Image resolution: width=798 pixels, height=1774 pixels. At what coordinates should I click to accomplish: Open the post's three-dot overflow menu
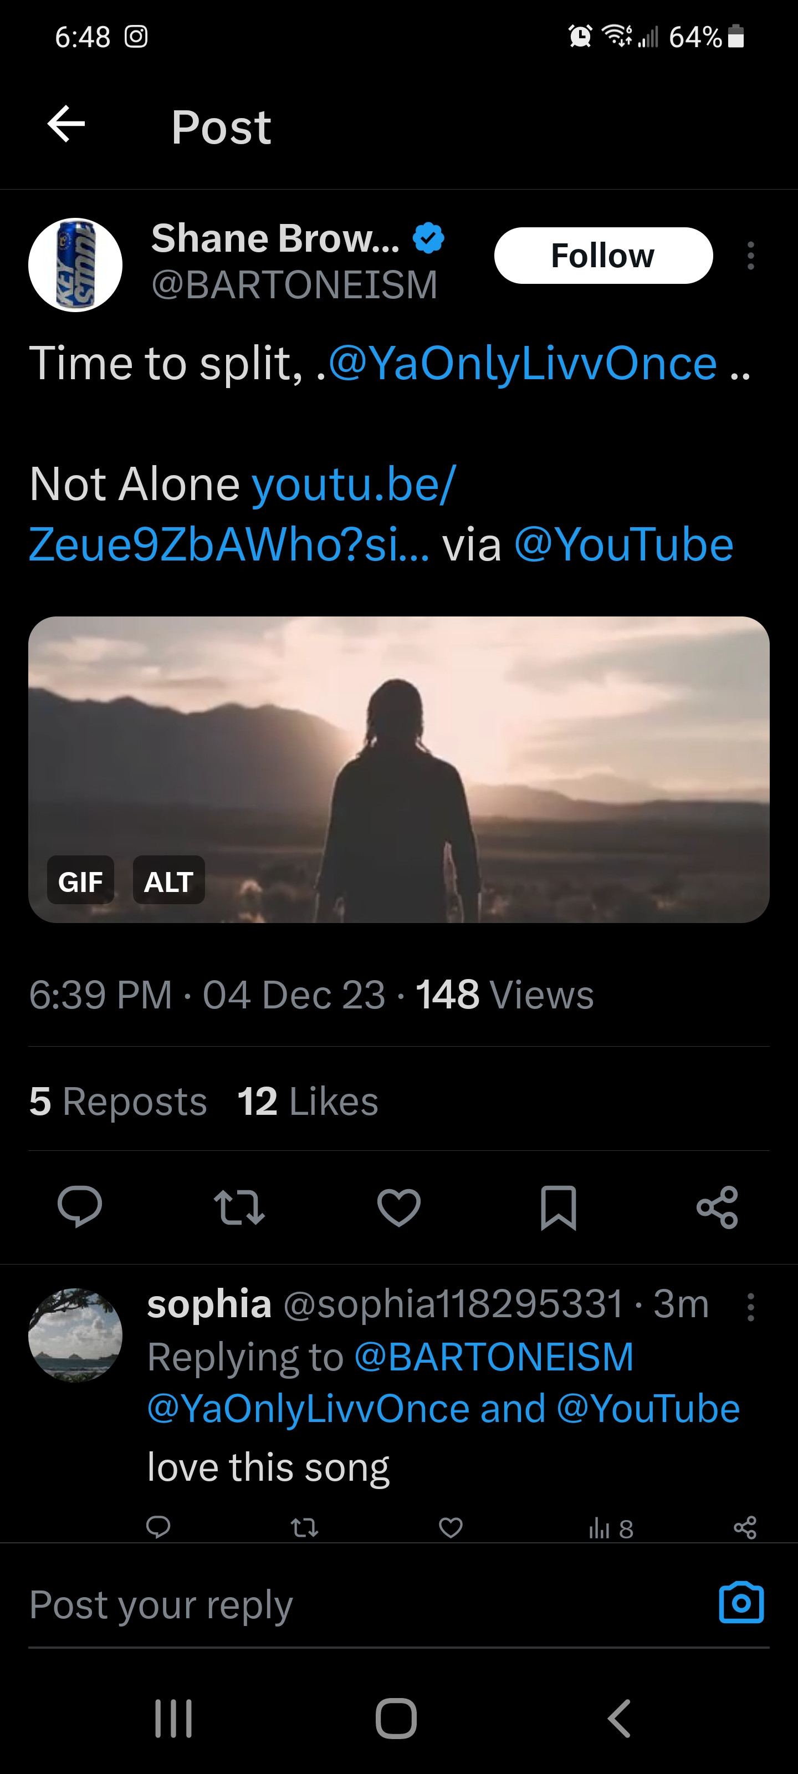coord(750,256)
